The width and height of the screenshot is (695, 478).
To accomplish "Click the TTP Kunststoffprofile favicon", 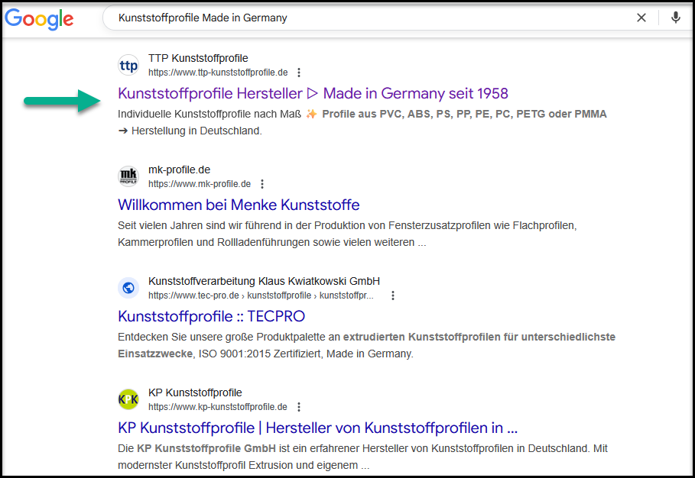I will 128,66.
